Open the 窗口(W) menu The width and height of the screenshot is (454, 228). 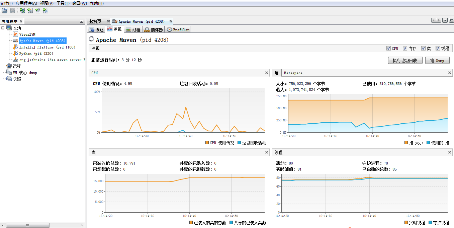(79, 3)
